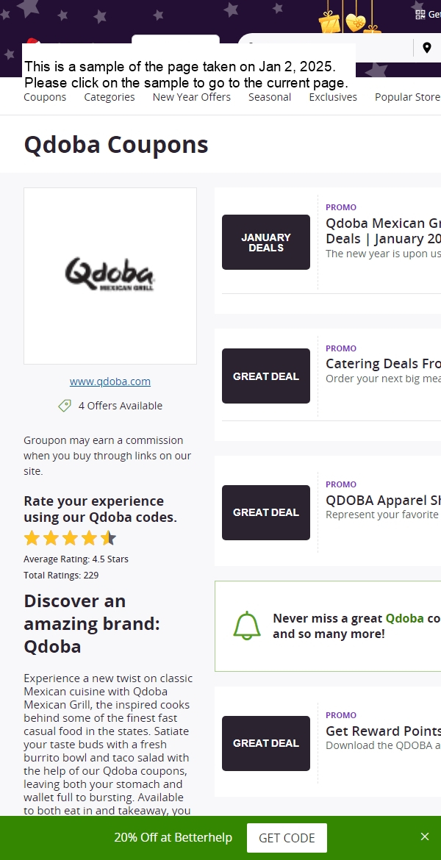
Task: Click GREAT DEAL for QDOBA Apparel
Action: click(x=266, y=512)
